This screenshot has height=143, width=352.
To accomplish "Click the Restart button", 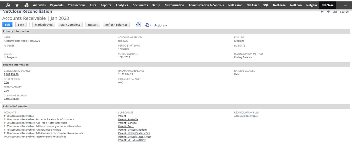I will point(93,25).
